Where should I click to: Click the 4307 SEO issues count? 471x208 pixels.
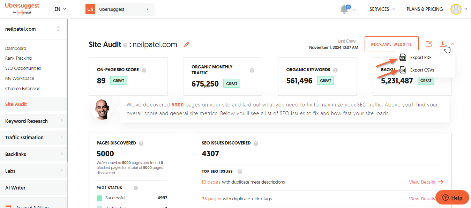[210, 154]
